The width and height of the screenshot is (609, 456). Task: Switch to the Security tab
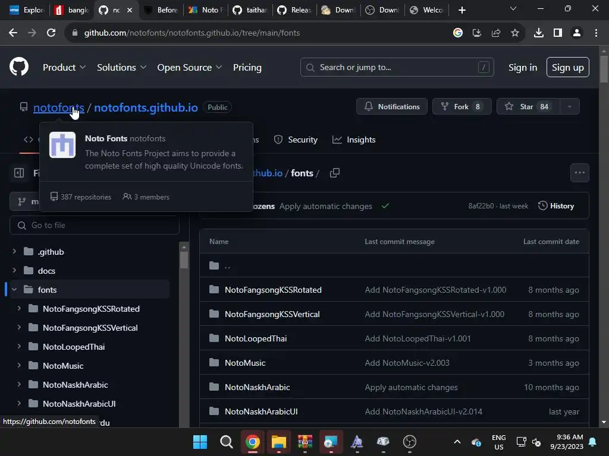click(296, 140)
